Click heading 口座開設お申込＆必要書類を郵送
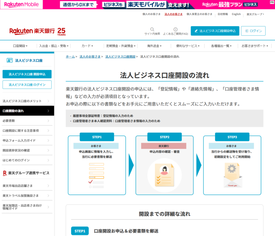 126,231
